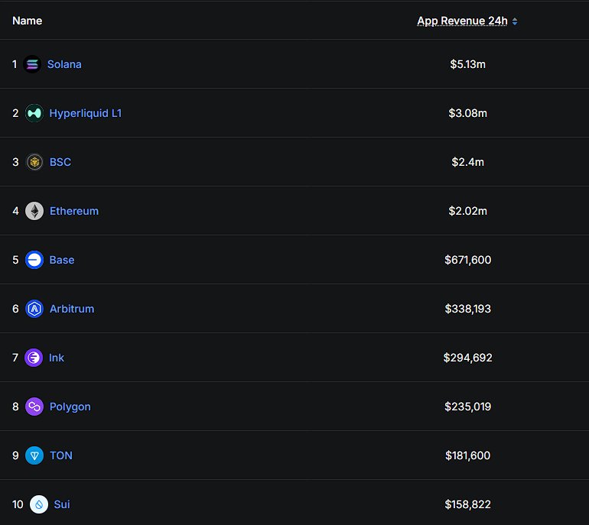This screenshot has height=525, width=589.
Task: Sort by the App Revenue 24h arrow
Action: pyautogui.click(x=515, y=21)
